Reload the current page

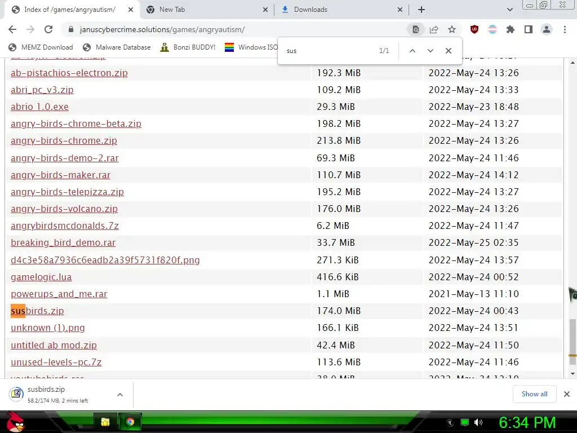coord(48,29)
